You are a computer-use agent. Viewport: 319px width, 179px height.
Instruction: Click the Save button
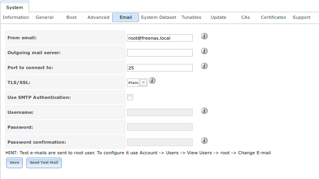[15, 163]
